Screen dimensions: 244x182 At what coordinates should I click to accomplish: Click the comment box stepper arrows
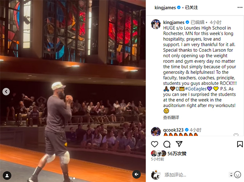point(231,175)
